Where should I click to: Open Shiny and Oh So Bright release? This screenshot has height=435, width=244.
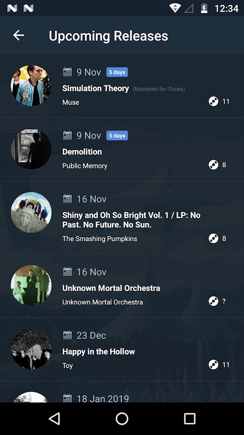click(x=132, y=220)
